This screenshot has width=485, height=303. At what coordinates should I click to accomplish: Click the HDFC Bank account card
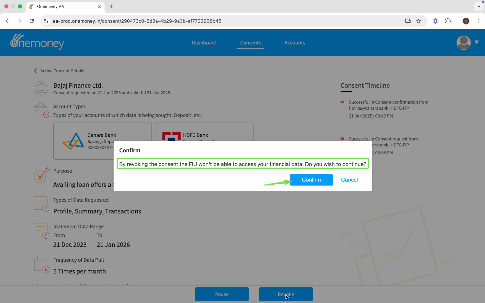tap(204, 132)
